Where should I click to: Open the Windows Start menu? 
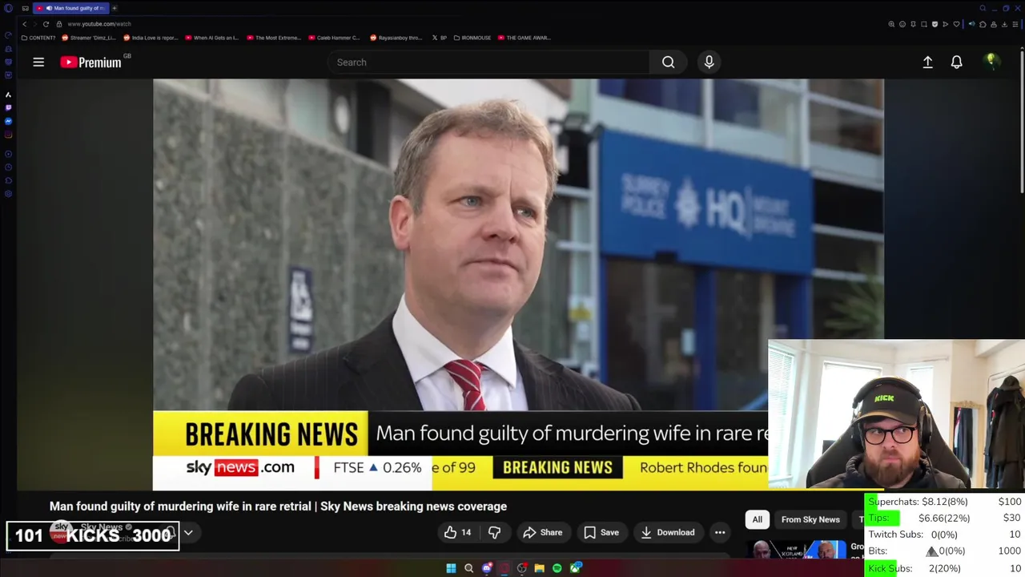(451, 568)
